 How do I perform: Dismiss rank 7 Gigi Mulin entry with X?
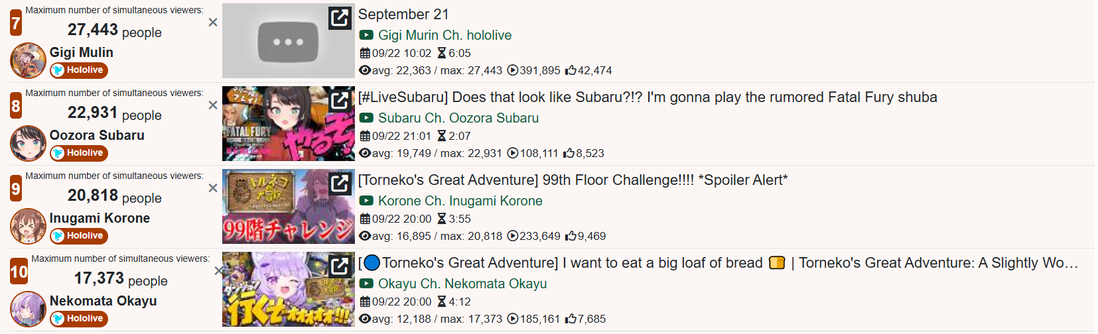pyautogui.click(x=213, y=23)
